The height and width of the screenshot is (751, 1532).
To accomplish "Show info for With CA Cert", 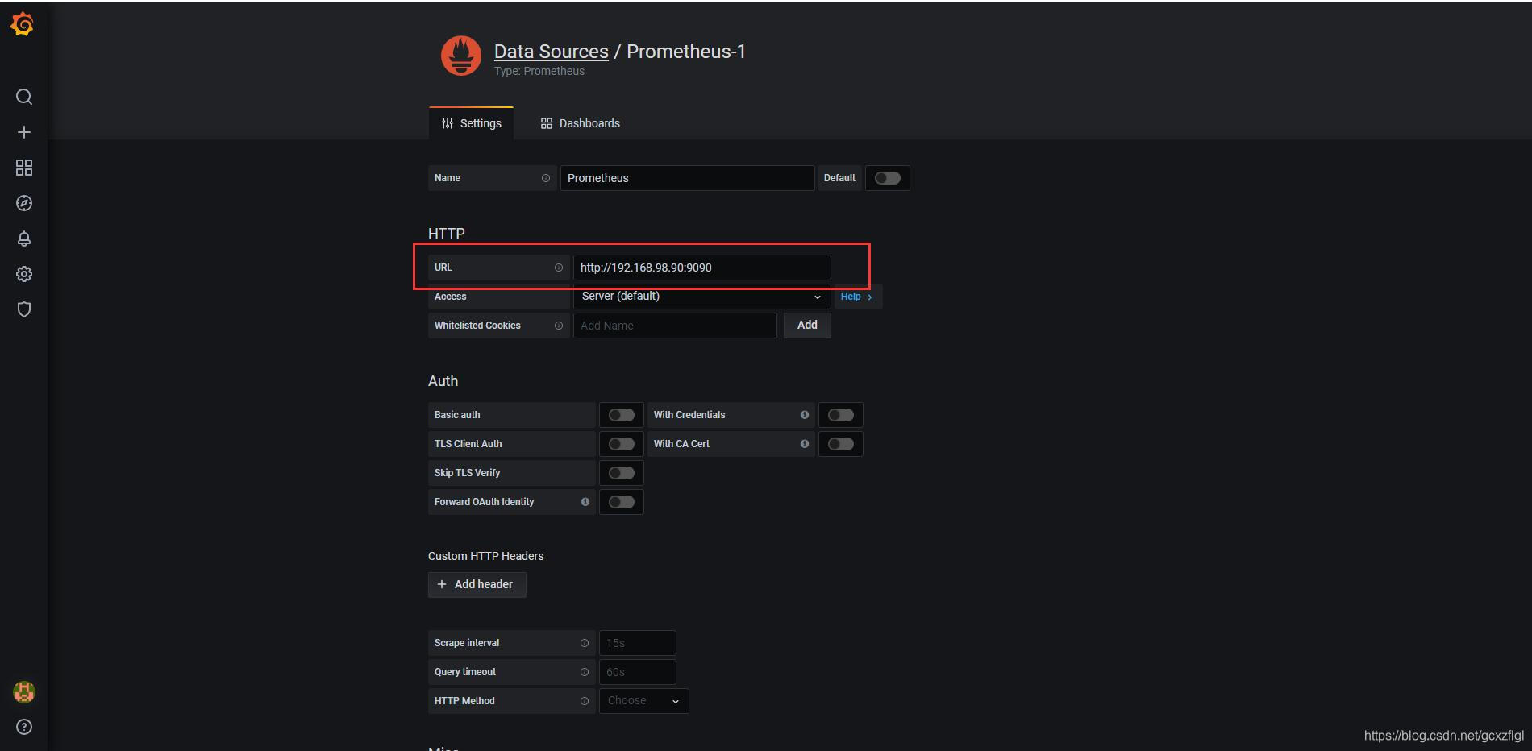I will pos(805,444).
